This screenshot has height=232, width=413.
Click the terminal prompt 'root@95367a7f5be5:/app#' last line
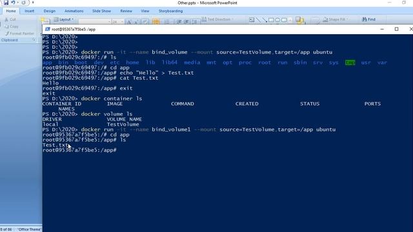click(79, 150)
